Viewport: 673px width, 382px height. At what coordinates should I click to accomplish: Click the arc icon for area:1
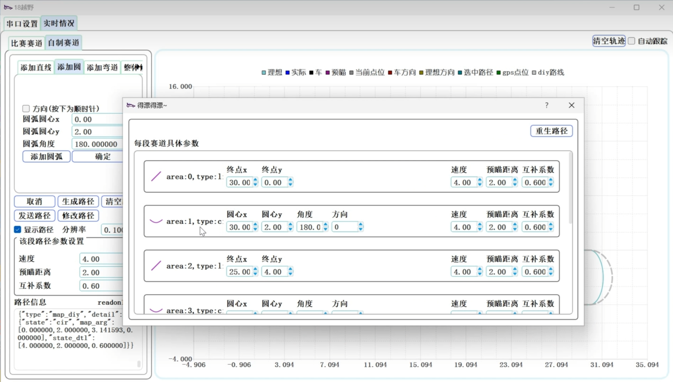pos(156,221)
